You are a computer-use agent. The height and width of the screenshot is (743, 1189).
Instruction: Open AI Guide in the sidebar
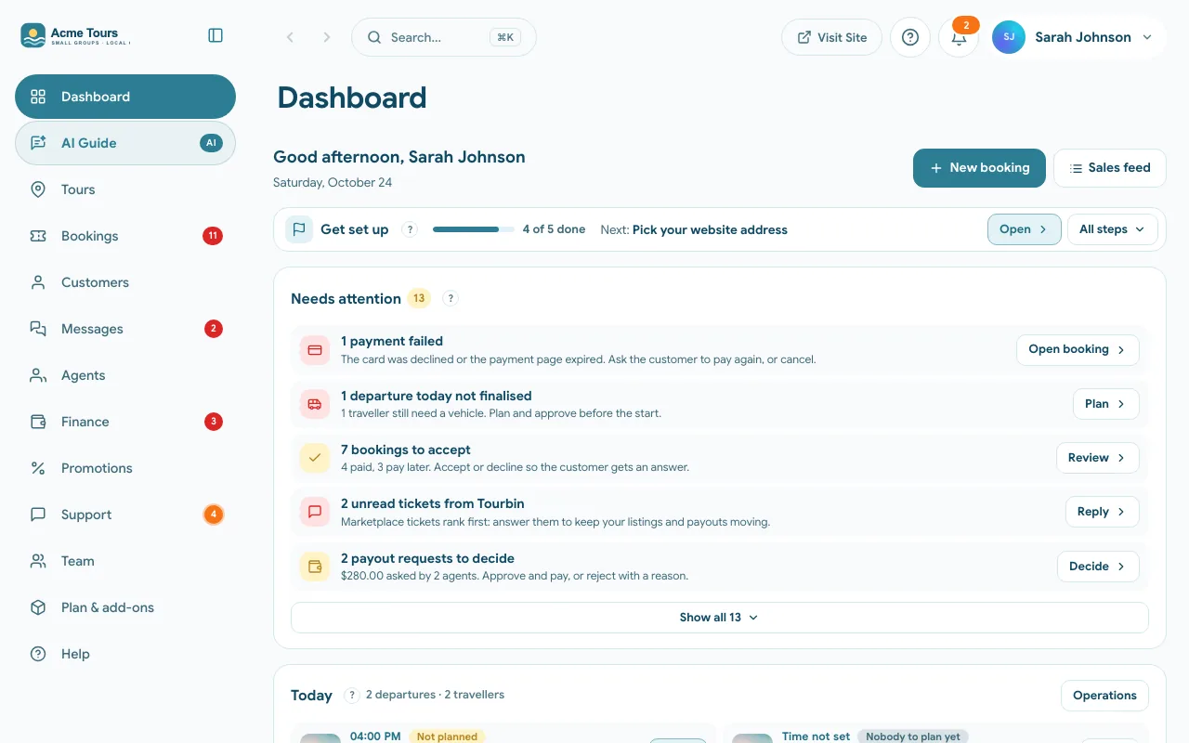[x=125, y=143]
